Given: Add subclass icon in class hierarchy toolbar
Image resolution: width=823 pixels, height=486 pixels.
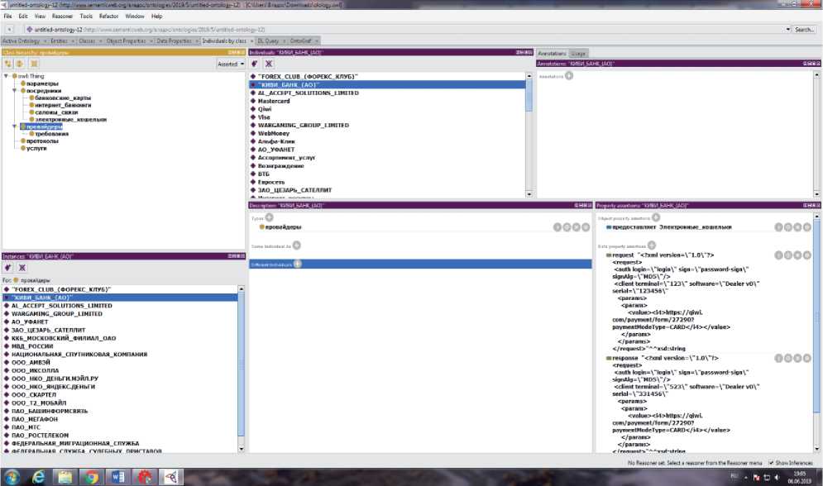Looking at the screenshot, I should (x=8, y=64).
